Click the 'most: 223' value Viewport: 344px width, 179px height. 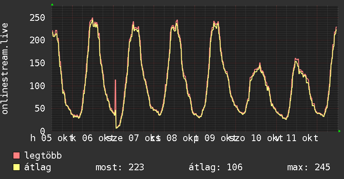pyautogui.click(x=120, y=167)
